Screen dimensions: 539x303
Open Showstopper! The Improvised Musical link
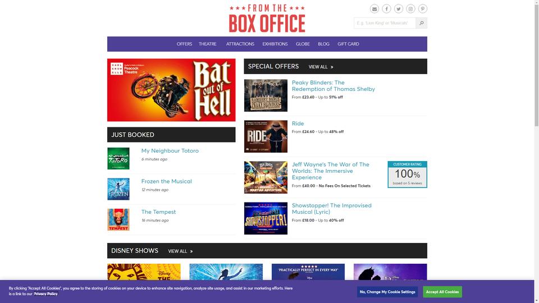pos(332,209)
